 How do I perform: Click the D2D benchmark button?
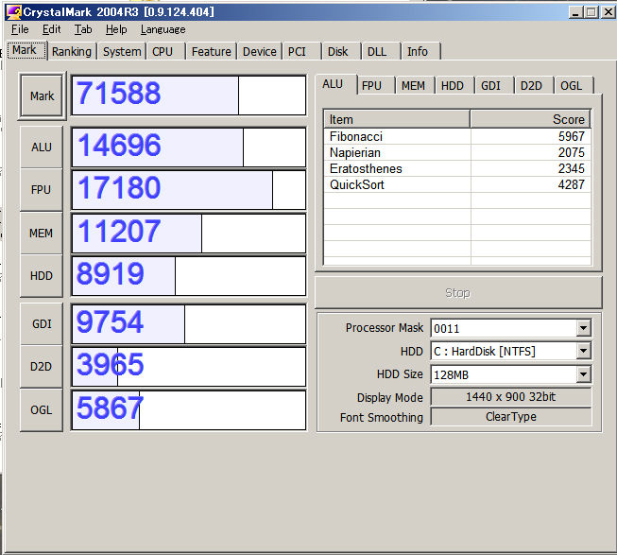pos(42,367)
